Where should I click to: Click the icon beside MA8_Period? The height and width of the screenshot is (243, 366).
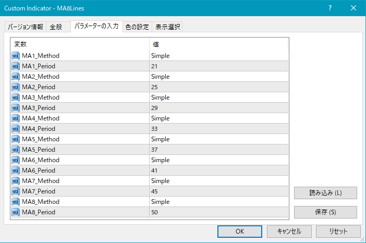pos(15,212)
